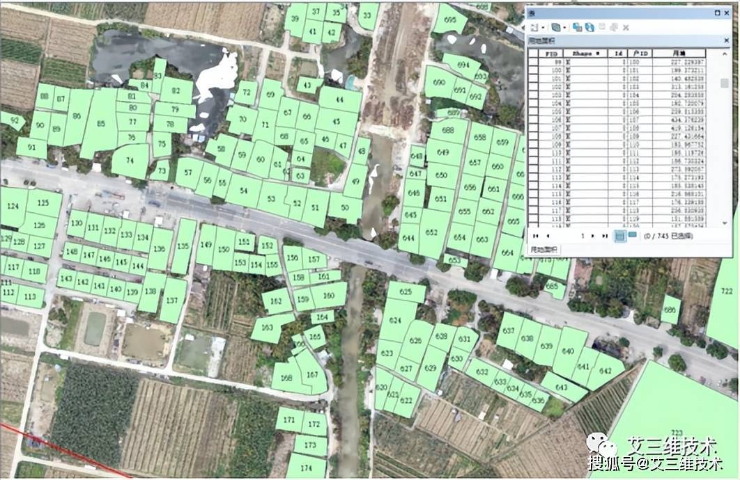Go to first record in table
740x480 pixels.
click(x=537, y=236)
